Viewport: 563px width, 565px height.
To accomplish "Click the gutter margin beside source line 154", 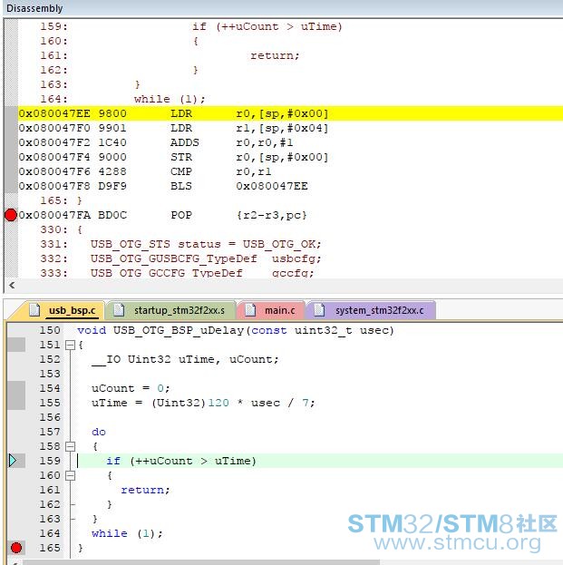I will (x=16, y=388).
